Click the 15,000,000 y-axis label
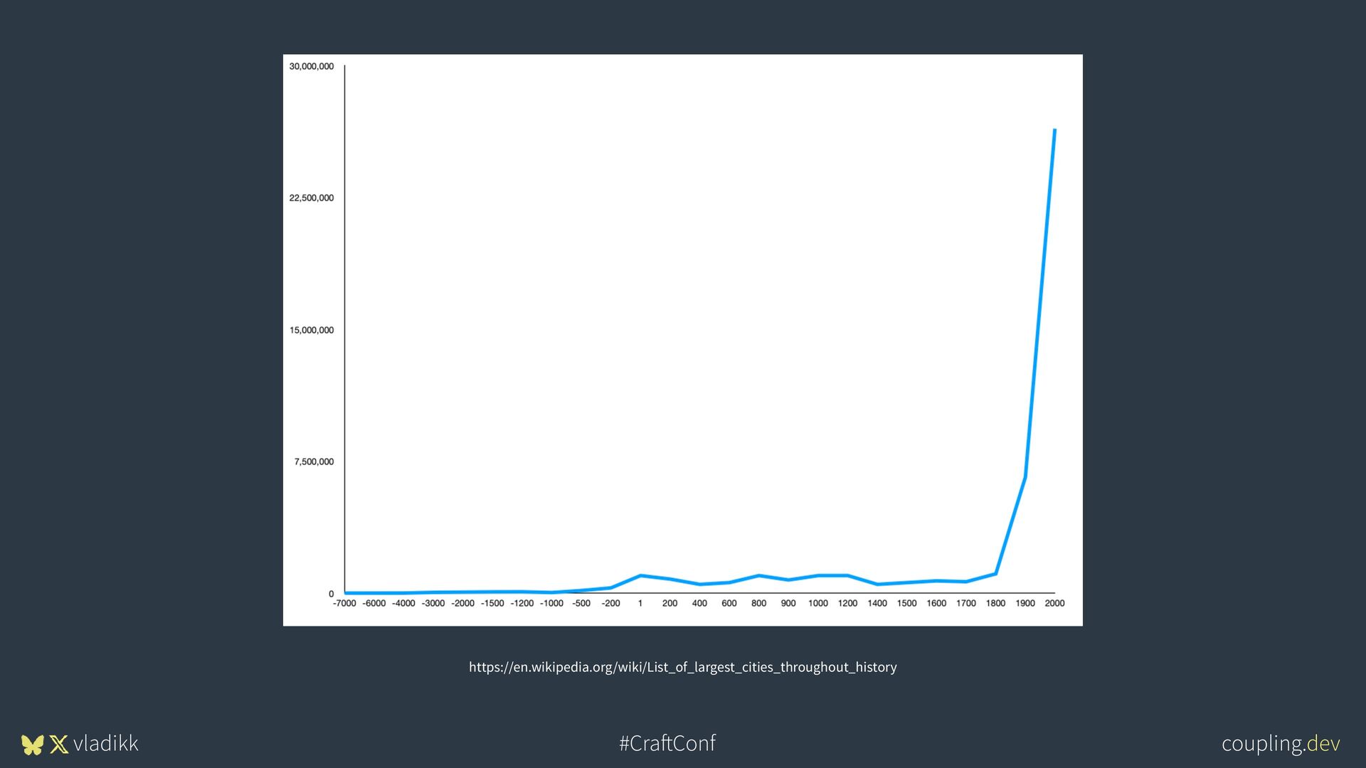 coord(311,330)
